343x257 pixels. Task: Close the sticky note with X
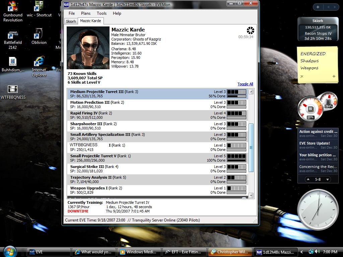(302, 76)
